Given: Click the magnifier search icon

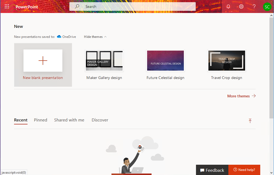Looking at the screenshot, I should [77, 6].
